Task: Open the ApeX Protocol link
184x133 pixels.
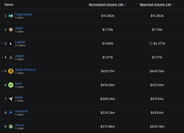Action: 25,70
